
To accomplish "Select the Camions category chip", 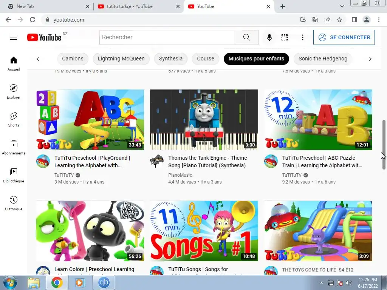I will coord(73,59).
